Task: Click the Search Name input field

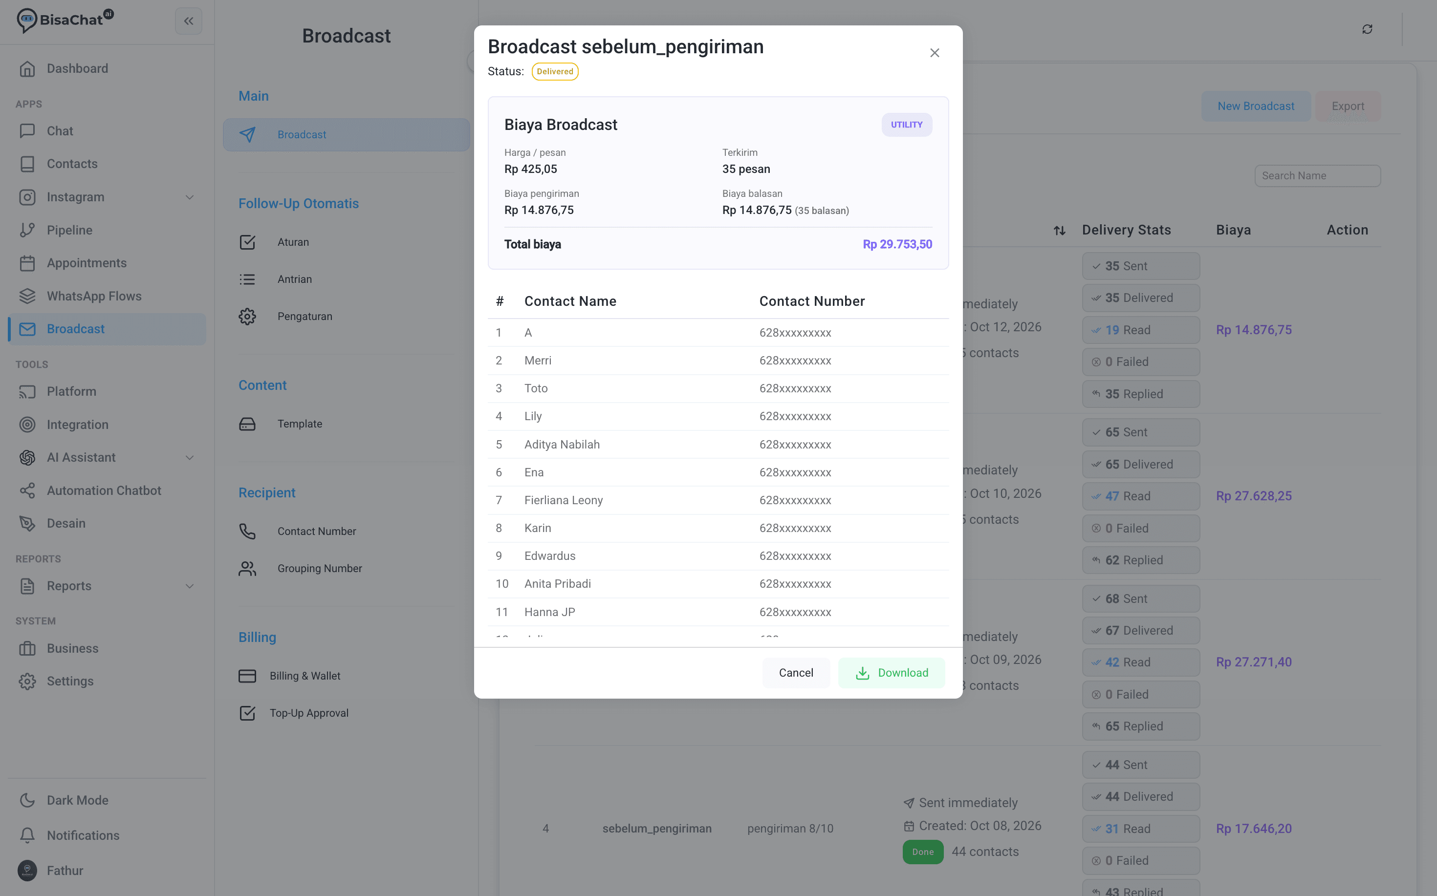Action: click(x=1317, y=175)
